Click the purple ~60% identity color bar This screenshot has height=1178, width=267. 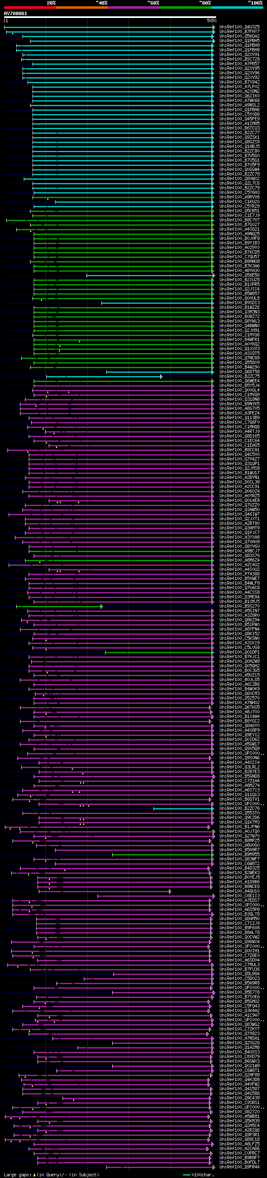134,8
